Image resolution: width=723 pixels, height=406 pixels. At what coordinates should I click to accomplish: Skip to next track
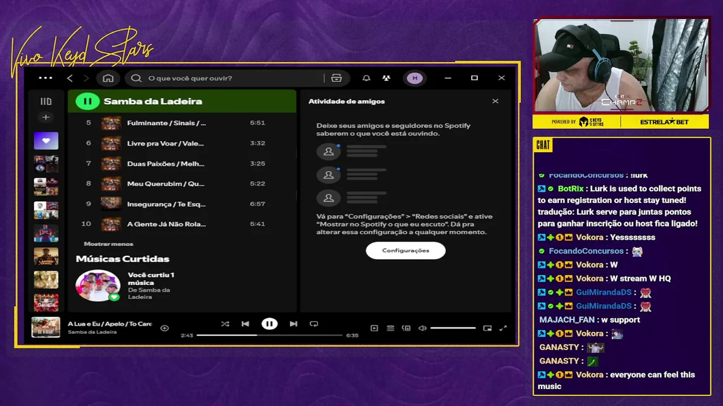tap(293, 324)
